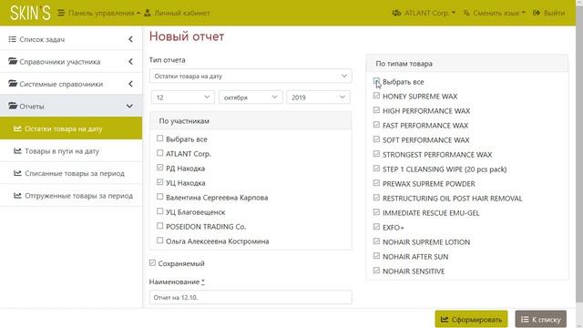Check Ольга Алексеевна Костромина checkbox
Image resolution: width=583 pixels, height=328 pixels.
(160, 241)
